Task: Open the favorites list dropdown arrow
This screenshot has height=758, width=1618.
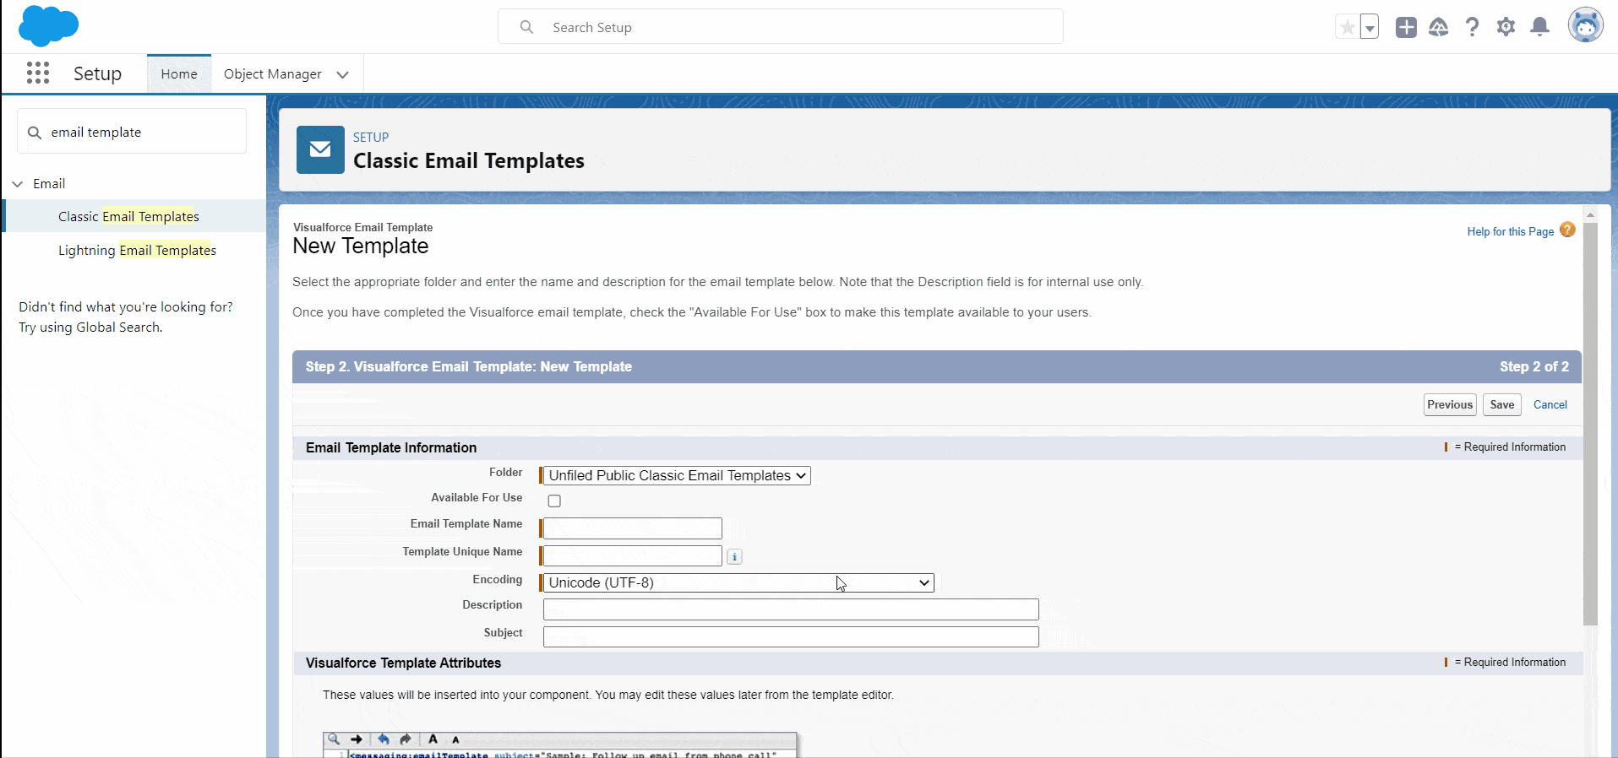Action: pyautogui.click(x=1370, y=27)
